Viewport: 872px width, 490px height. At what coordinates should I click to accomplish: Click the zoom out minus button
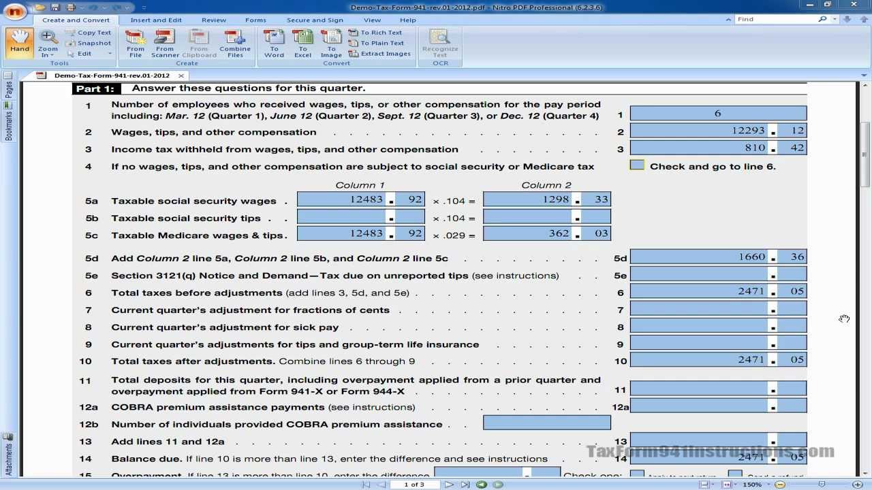tap(781, 485)
